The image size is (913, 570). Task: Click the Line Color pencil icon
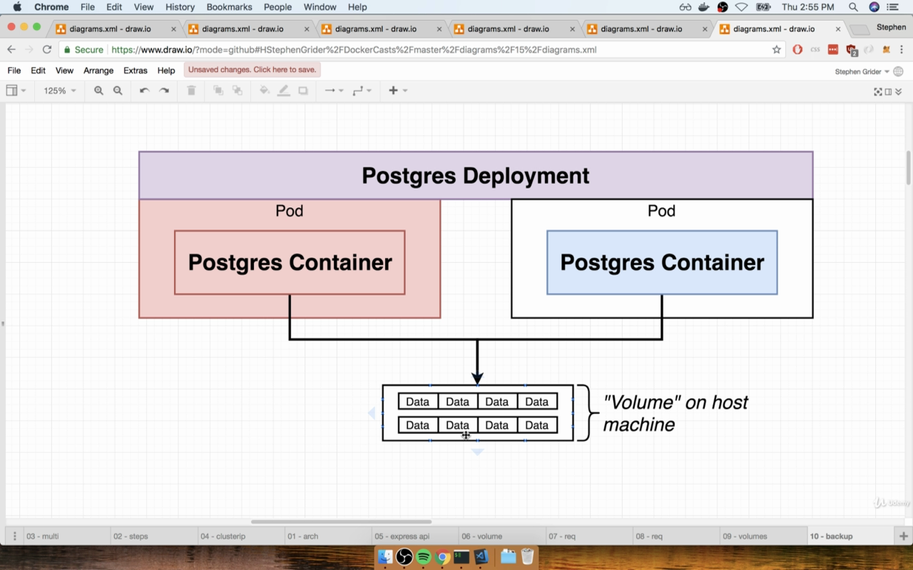(x=284, y=90)
